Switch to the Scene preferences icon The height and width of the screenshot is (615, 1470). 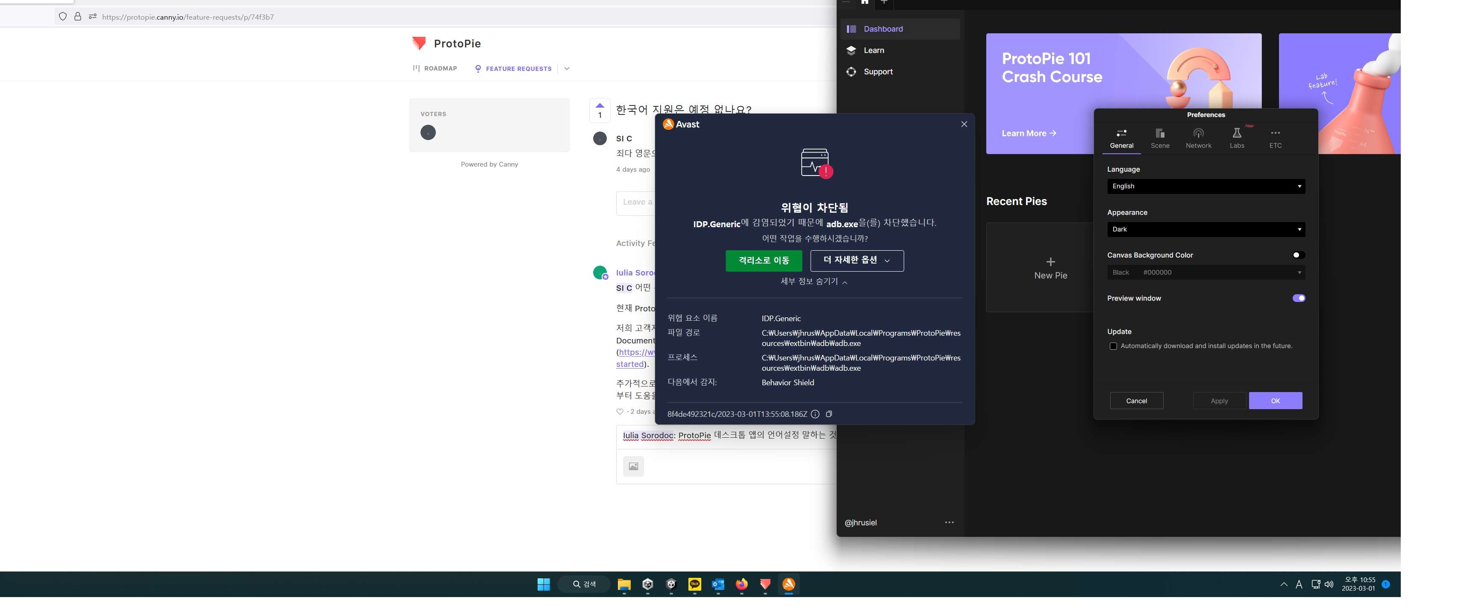tap(1160, 137)
